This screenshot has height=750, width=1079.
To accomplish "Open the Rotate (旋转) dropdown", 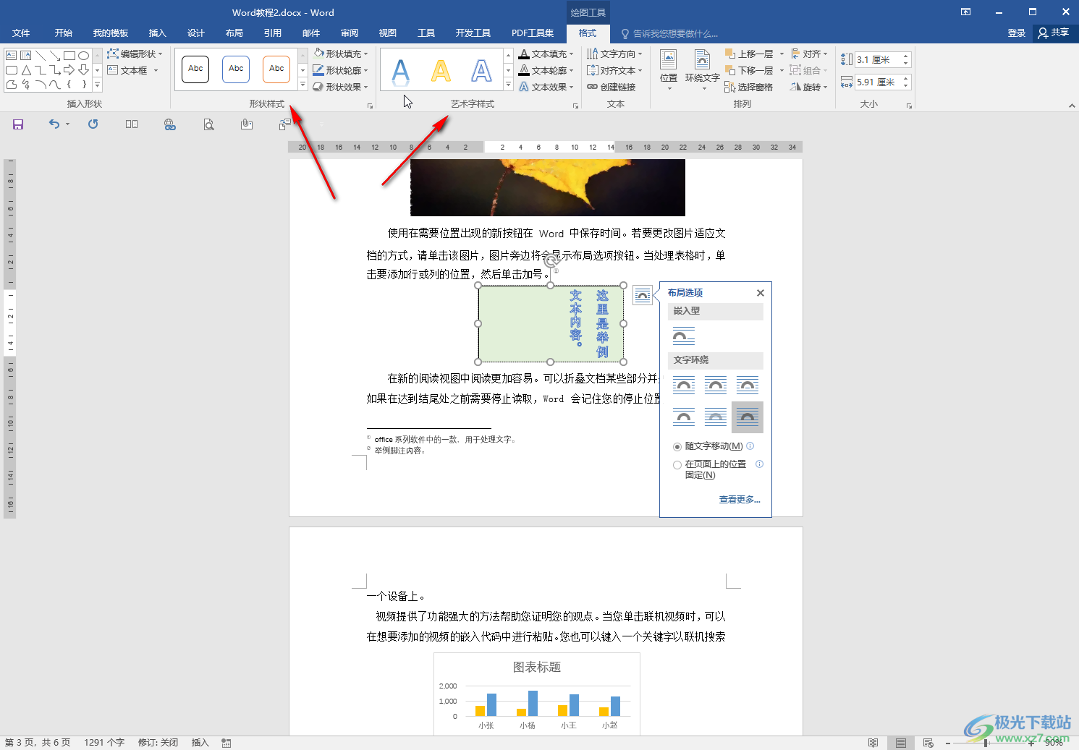I will point(809,87).
